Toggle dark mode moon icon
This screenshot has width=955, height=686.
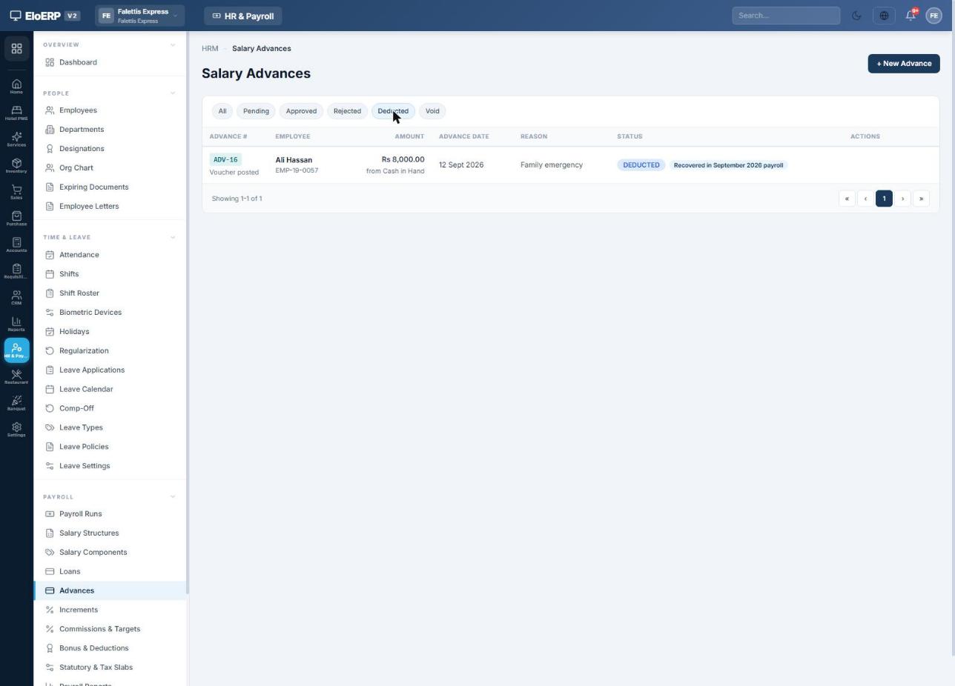point(856,16)
